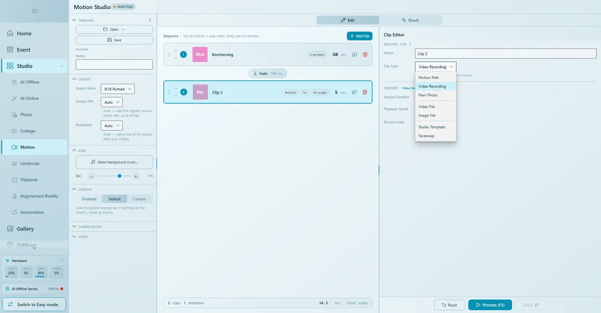Expand the Hardware panel
601x313 pixels.
click(x=62, y=261)
